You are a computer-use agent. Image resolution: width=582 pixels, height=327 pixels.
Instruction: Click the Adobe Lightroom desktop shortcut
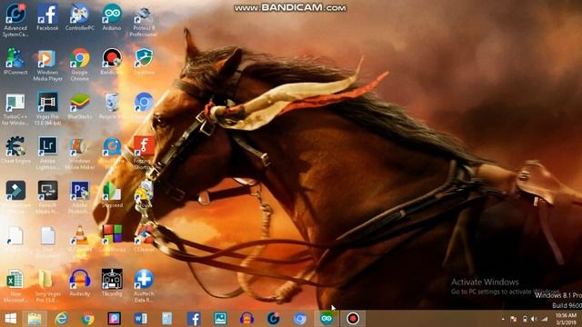click(47, 154)
